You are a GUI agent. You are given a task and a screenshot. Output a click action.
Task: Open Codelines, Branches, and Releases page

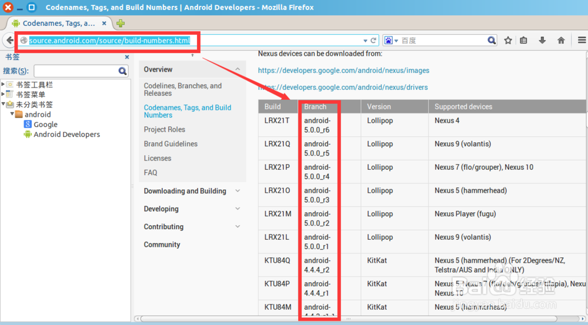click(183, 89)
